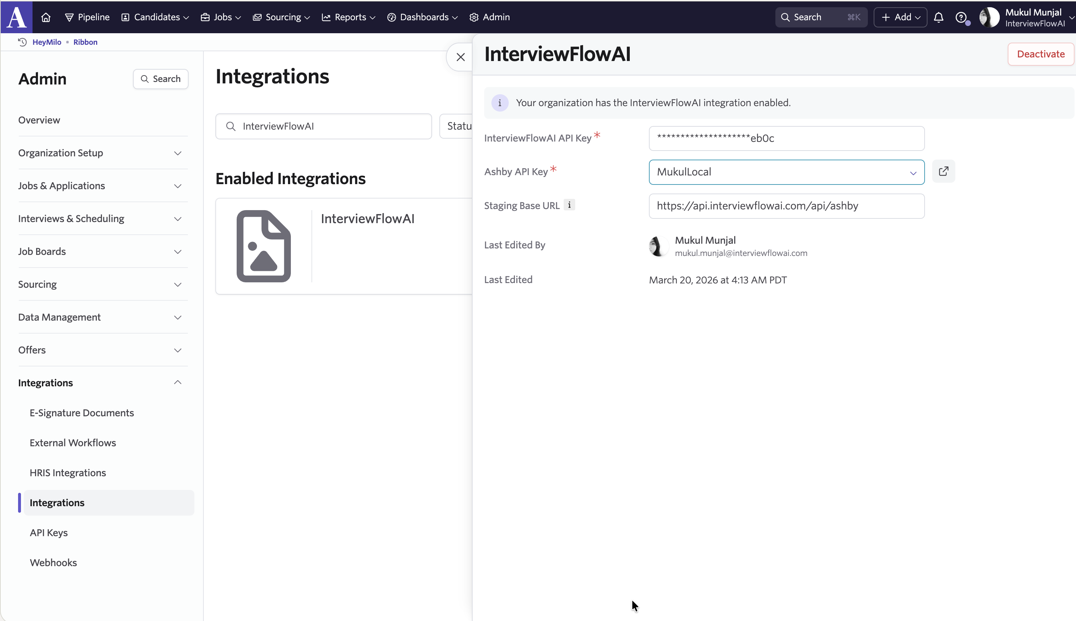Image resolution: width=1076 pixels, height=621 pixels.
Task: Click the history clock icon by HeyMilo
Action: click(23, 42)
